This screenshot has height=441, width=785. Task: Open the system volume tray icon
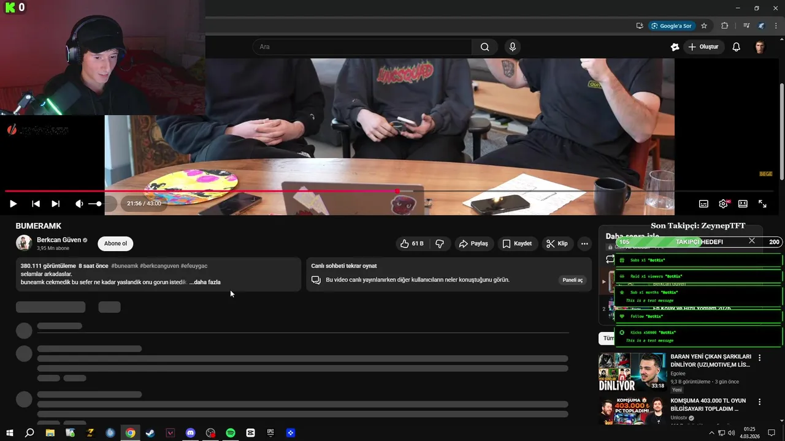pyautogui.click(x=731, y=433)
